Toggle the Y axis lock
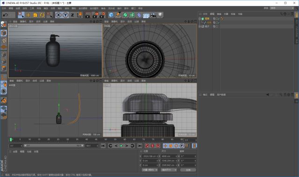The height and width of the screenshot is (177, 299). 65,15
